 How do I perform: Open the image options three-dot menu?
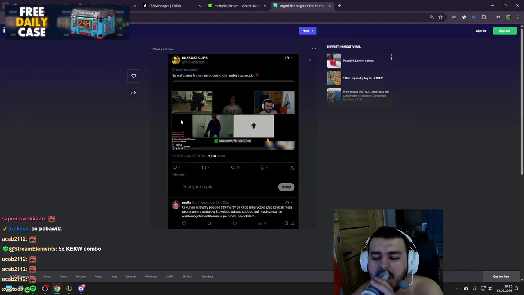click(311, 60)
